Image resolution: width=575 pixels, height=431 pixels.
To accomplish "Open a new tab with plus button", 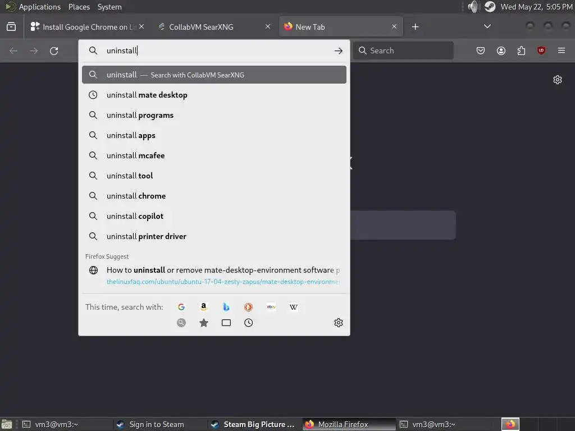I will [x=415, y=27].
